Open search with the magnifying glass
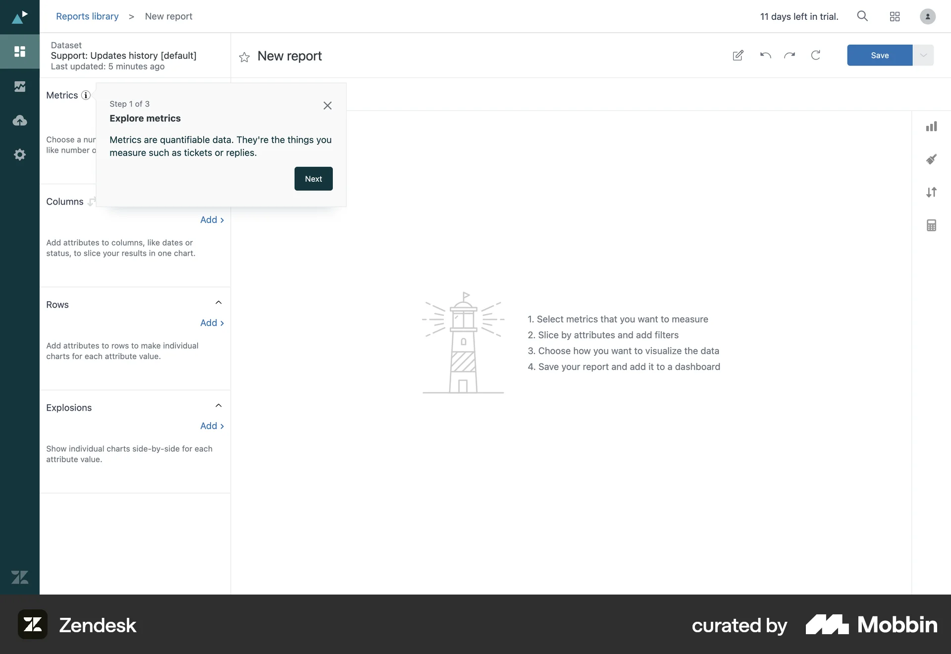 [x=862, y=16]
